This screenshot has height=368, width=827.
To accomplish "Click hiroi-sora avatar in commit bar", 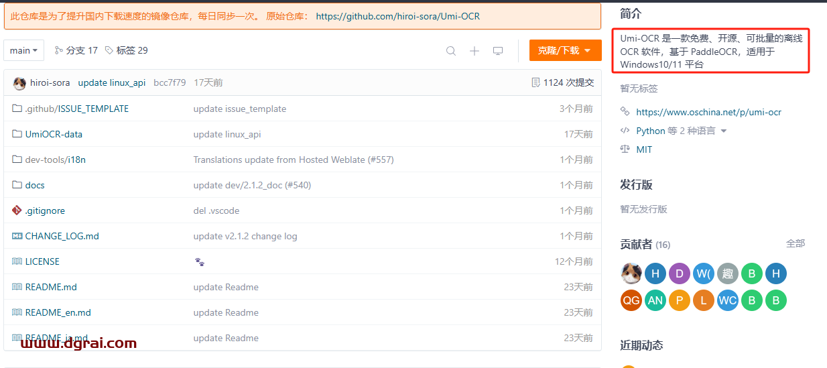I will click(x=19, y=83).
